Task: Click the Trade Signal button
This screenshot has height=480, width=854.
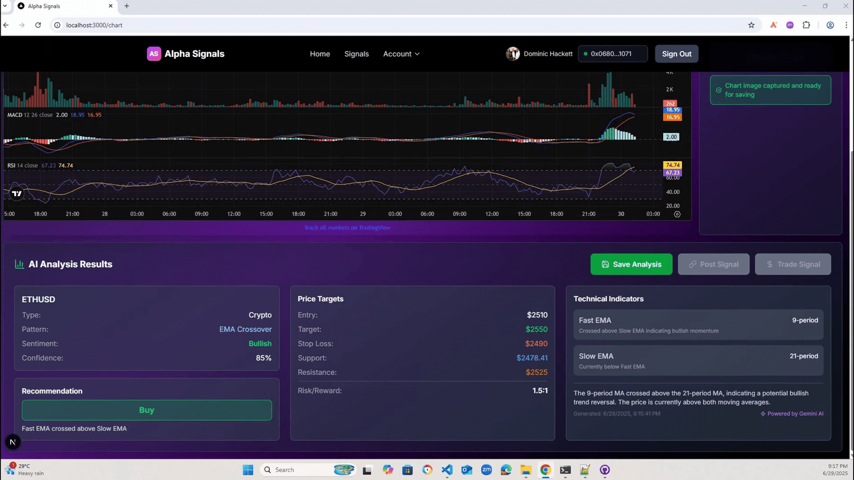Action: (x=793, y=264)
